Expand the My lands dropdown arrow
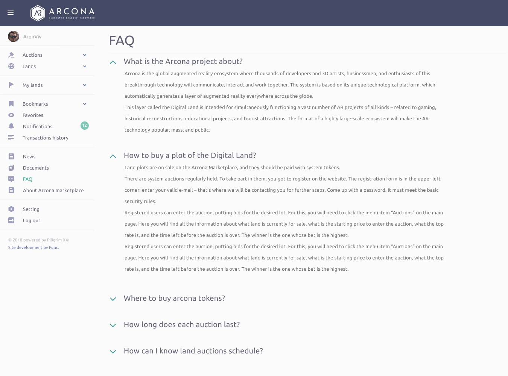Viewport: 508px width, 376px height. (85, 85)
